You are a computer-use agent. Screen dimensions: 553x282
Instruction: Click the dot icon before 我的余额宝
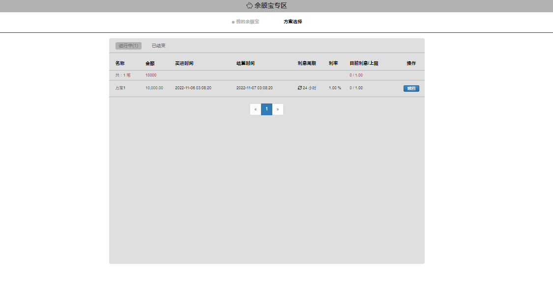[x=233, y=22]
